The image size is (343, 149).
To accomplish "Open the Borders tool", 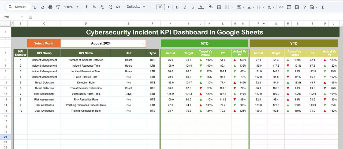I will click(x=219, y=7).
